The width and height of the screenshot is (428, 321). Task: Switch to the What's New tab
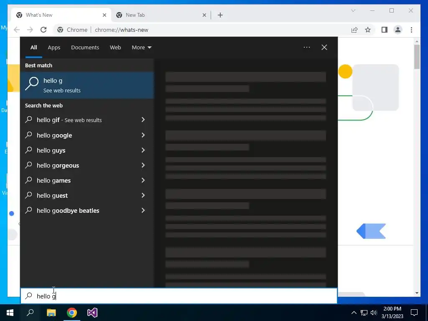click(61, 15)
